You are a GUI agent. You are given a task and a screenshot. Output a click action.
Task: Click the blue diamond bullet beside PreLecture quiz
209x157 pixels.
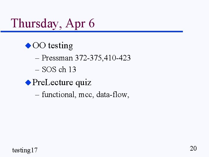28,83
